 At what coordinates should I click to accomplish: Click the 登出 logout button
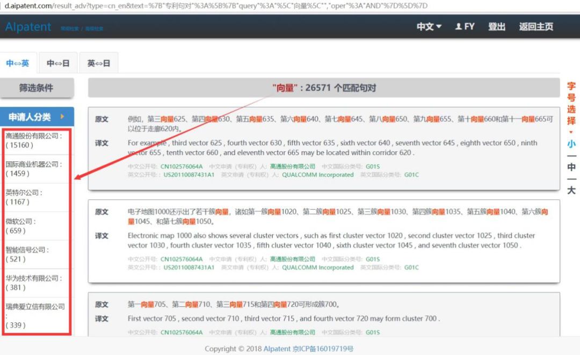[497, 26]
